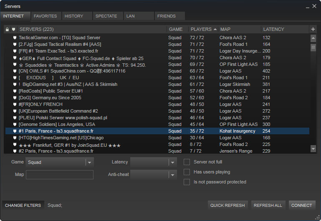Enable the Server not full checkbox
Image resolution: width=321 pixels, height=221 pixels.
click(x=187, y=162)
